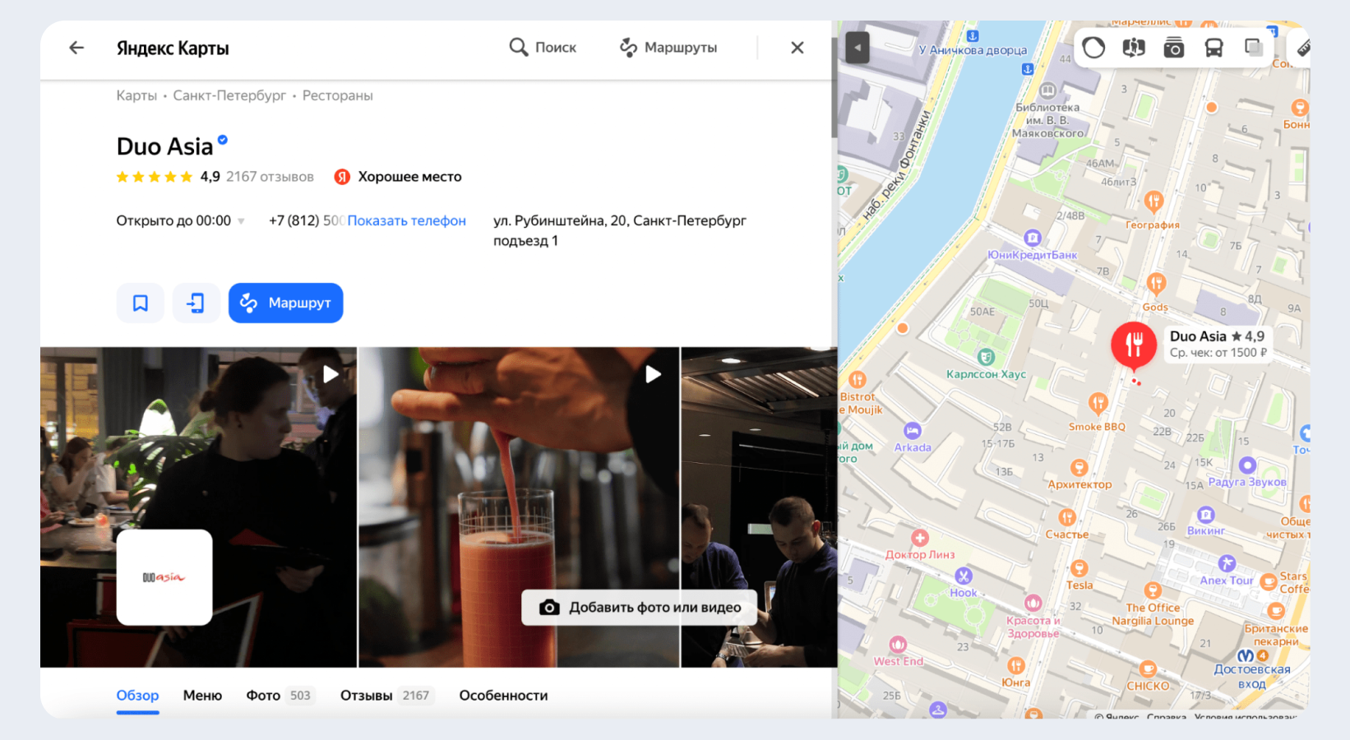This screenshot has height=740, width=1350.
Task: Collapse the side panel with the dark arrow
Action: [857, 48]
